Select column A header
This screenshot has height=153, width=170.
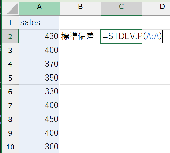point(39,9)
